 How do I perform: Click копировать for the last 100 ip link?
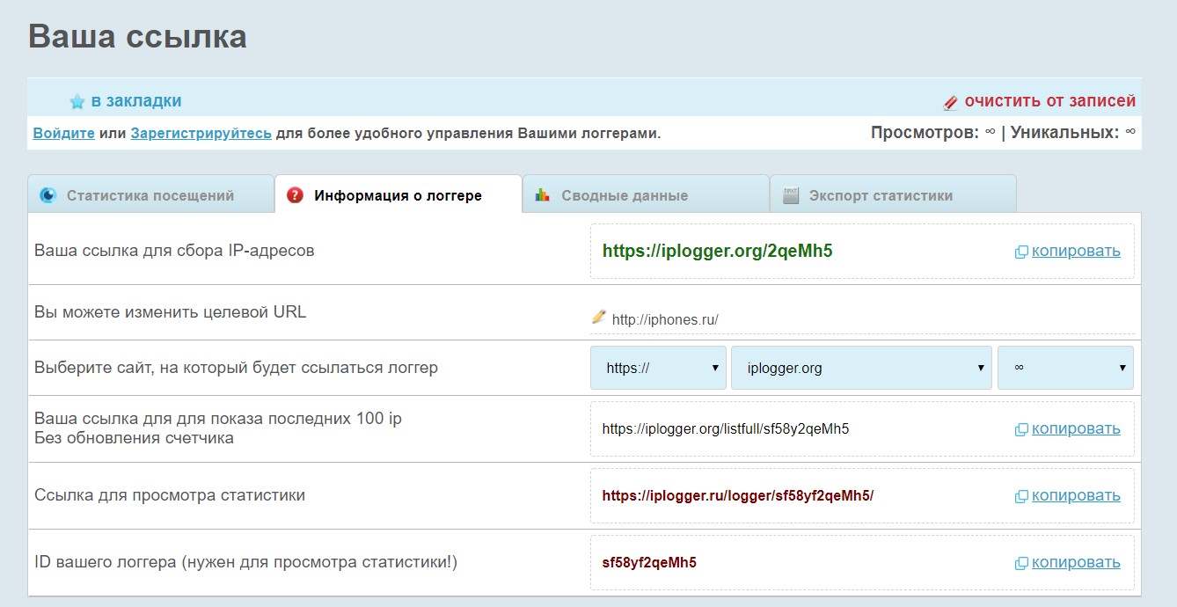pyautogui.click(x=1076, y=428)
